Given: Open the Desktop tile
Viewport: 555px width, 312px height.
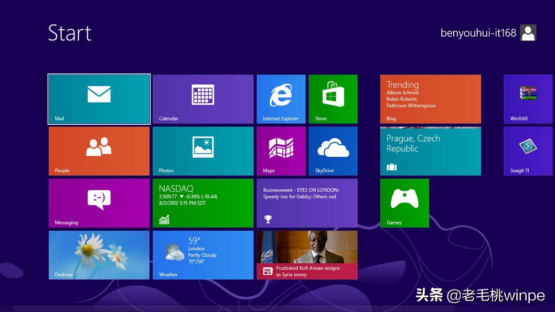Looking at the screenshot, I should click(x=99, y=255).
